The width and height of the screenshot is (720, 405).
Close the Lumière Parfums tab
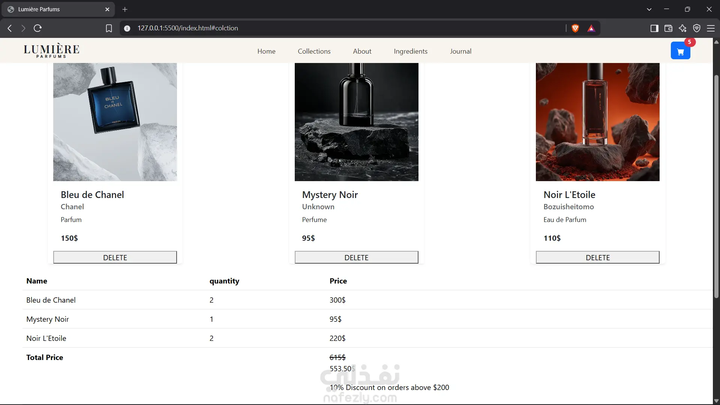coord(107,9)
